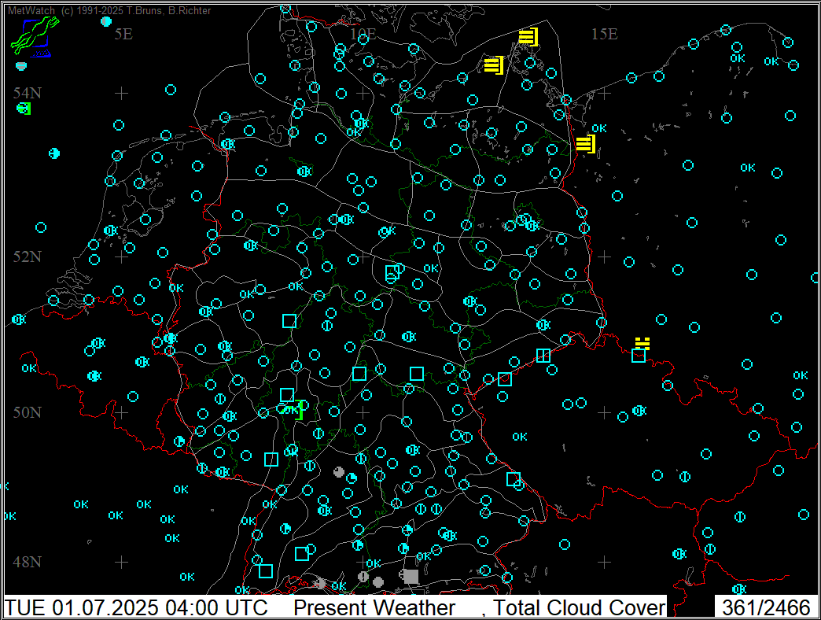821x620 pixels.
Task: Select the cyan square beneath the yellow mist symbol
Action: pos(639,356)
